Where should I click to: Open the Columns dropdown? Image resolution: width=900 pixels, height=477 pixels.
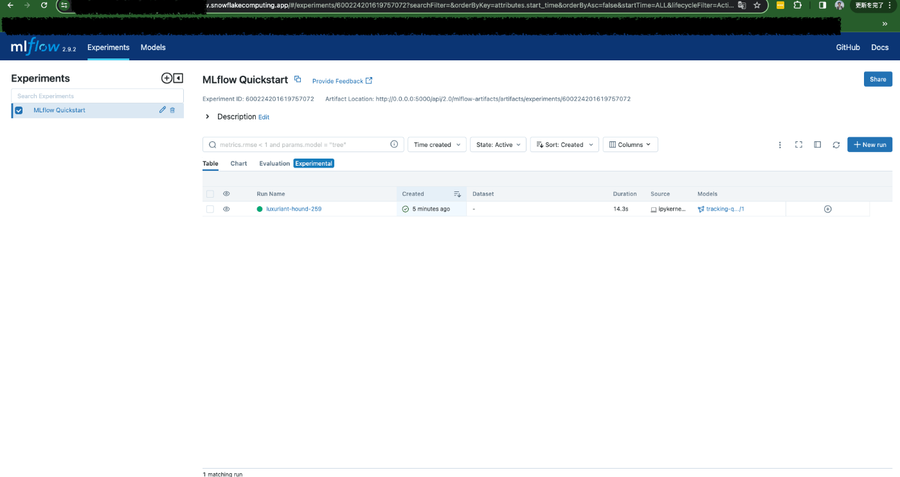coord(630,144)
